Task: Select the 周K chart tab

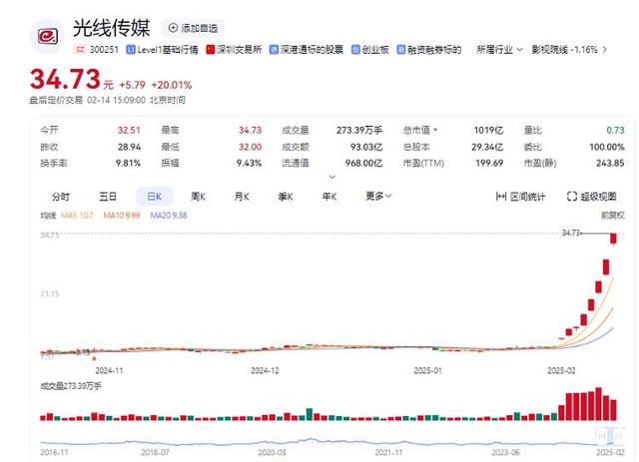Action: pyautogui.click(x=199, y=197)
